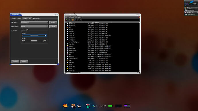Screen dimensions: 198x111
Task: Launch the Tracker dog icon in the dock
Action: (x=73, y=106)
